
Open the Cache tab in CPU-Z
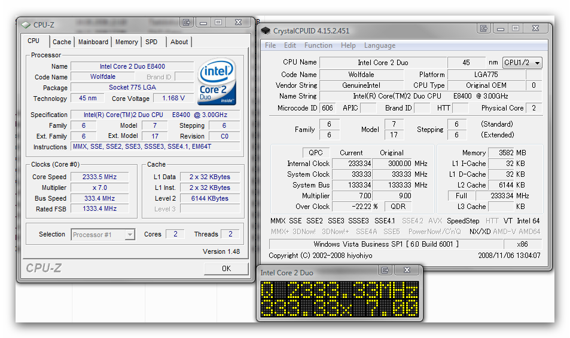coord(62,42)
